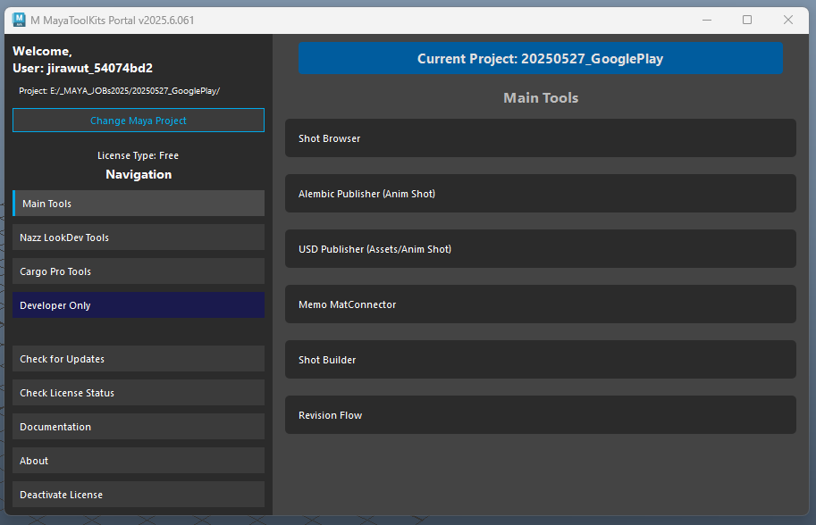Image resolution: width=816 pixels, height=525 pixels.
Task: Open the Documentation page
Action: (138, 426)
